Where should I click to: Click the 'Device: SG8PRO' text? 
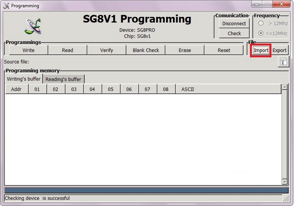coord(137,30)
